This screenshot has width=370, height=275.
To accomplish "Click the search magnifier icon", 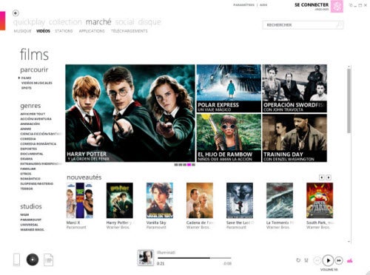I will (339, 24).
